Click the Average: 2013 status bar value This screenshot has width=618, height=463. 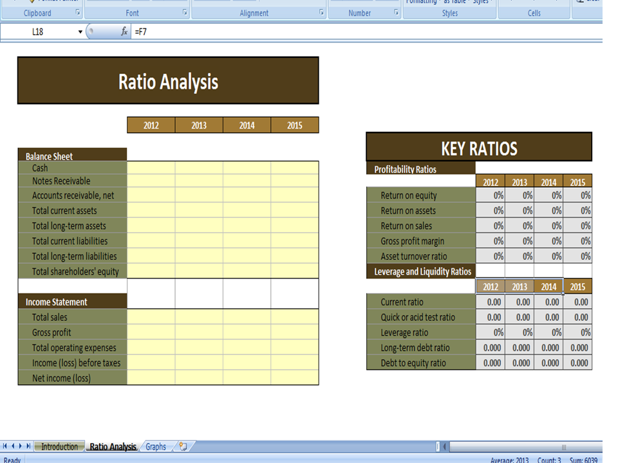510,460
